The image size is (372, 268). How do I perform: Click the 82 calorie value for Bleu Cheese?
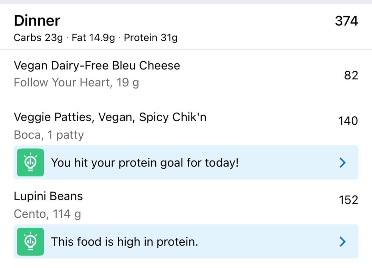tap(351, 75)
